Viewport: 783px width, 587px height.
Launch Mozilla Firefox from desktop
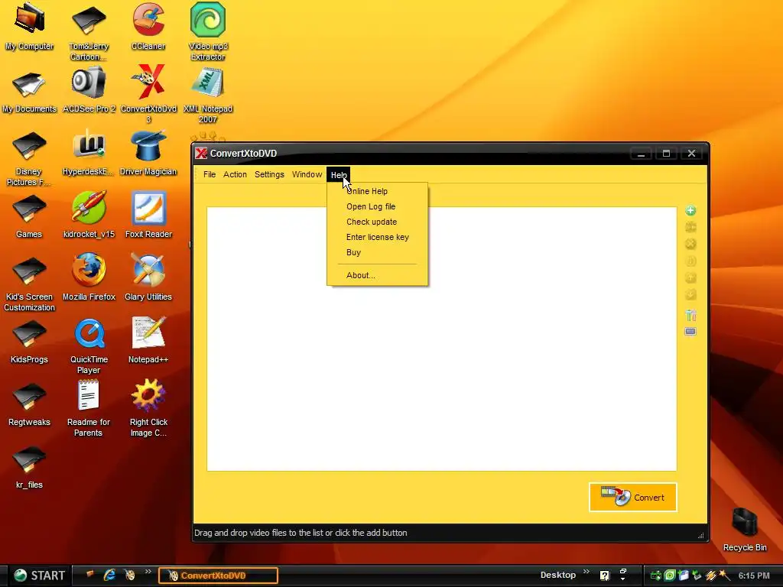pyautogui.click(x=89, y=277)
